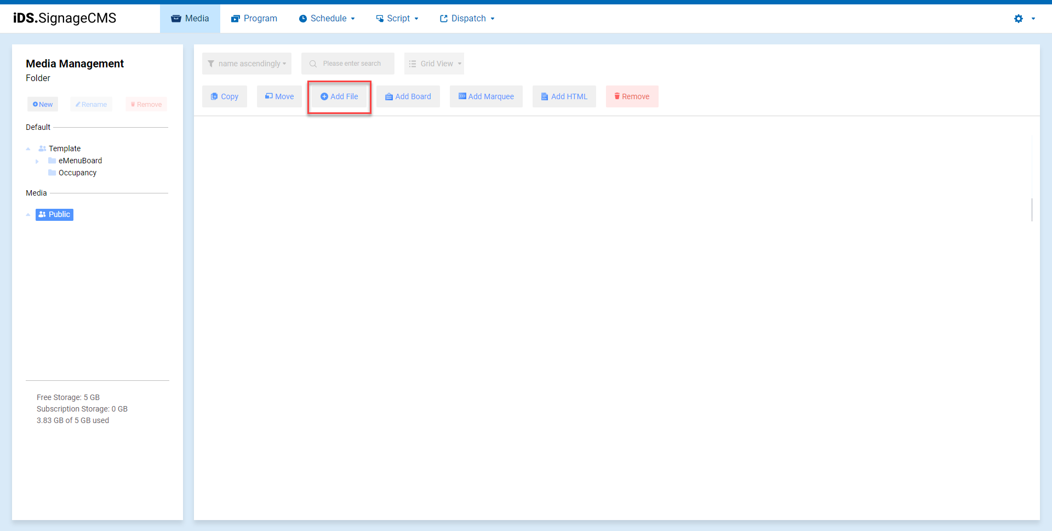Switch to the Program tab
This screenshot has height=531, width=1052.
pos(254,19)
